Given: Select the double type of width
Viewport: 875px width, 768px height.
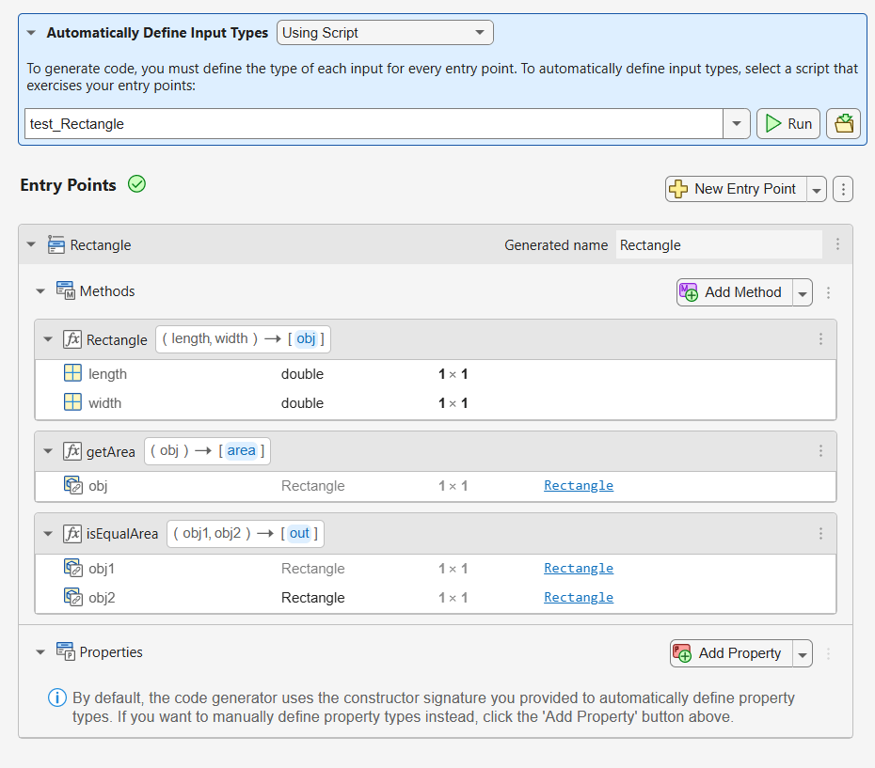Looking at the screenshot, I should (x=302, y=402).
